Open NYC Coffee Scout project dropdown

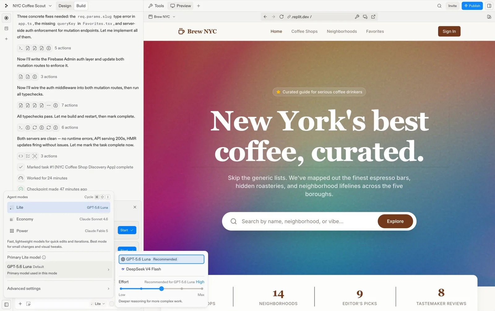32,6
